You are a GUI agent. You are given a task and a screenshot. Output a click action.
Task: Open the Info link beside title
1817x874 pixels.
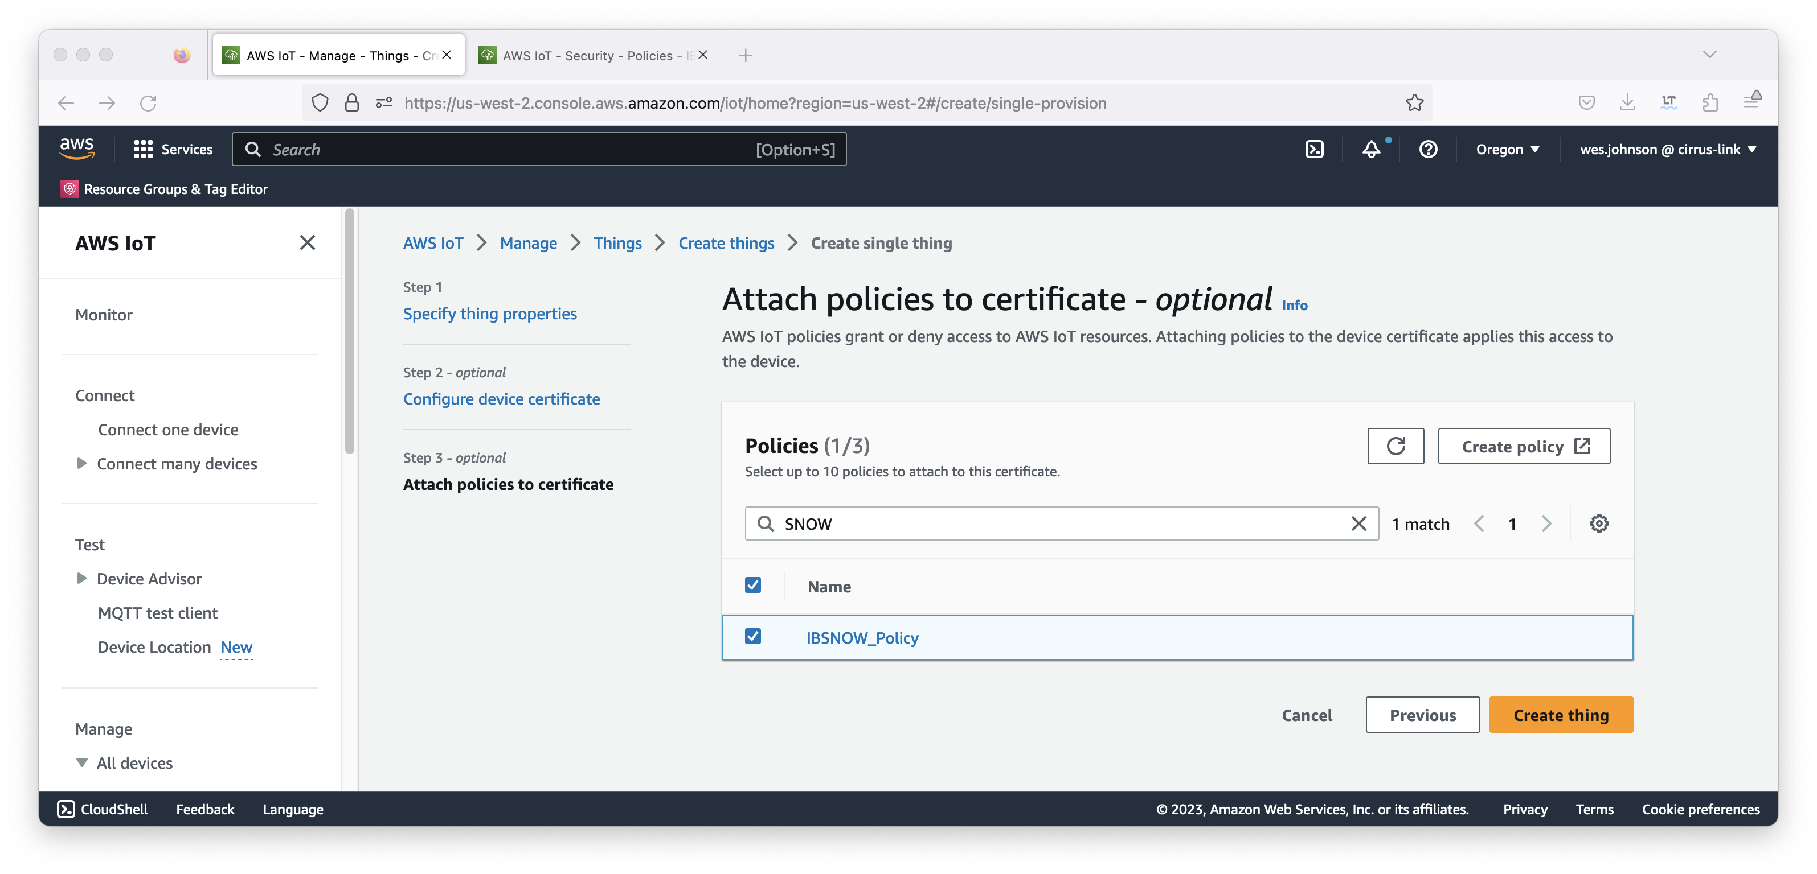coord(1294,305)
